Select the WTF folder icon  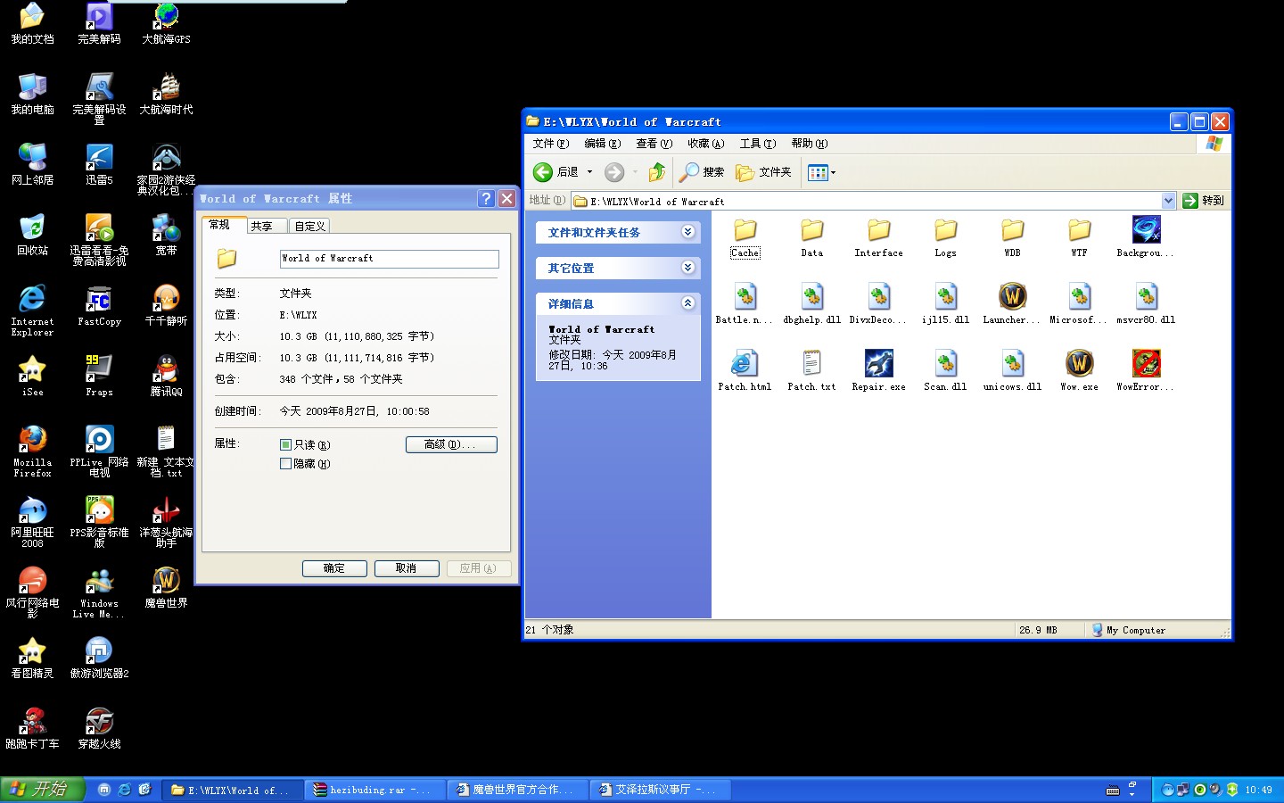1080,230
